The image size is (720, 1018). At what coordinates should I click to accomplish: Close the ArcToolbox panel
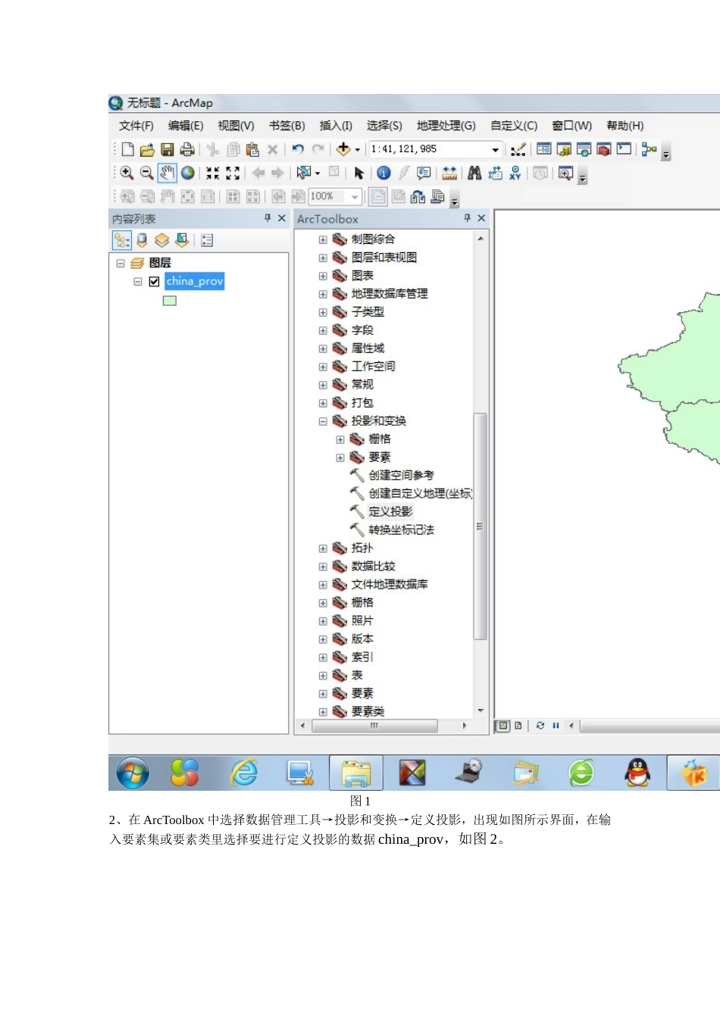(x=481, y=218)
